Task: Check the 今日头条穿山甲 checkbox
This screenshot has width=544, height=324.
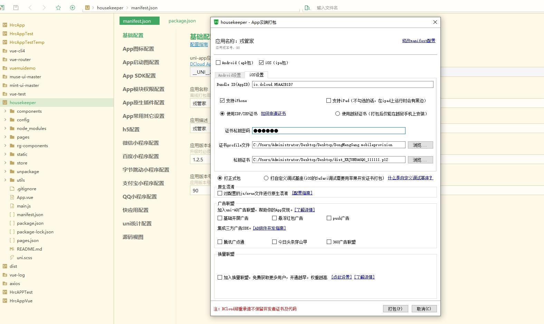Action: click(x=274, y=242)
